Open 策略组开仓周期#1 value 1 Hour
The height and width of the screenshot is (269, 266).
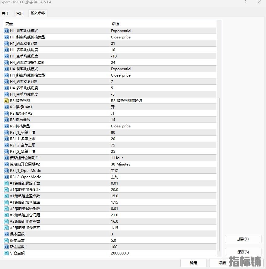pyautogui.click(x=117, y=158)
